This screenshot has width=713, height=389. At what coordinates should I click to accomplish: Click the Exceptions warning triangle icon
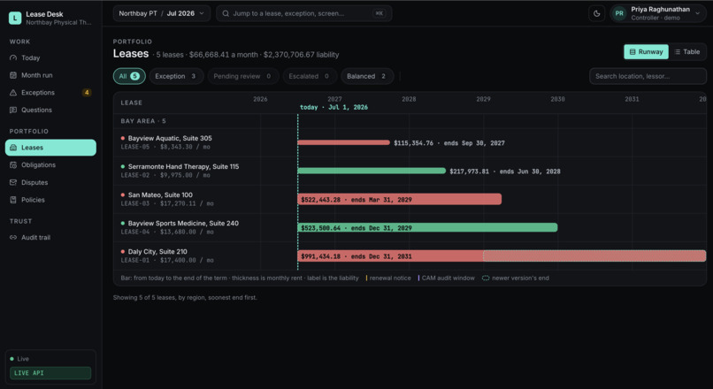[x=13, y=92]
